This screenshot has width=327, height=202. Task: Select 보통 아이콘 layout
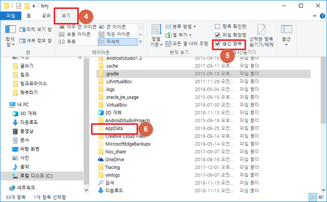point(75,34)
